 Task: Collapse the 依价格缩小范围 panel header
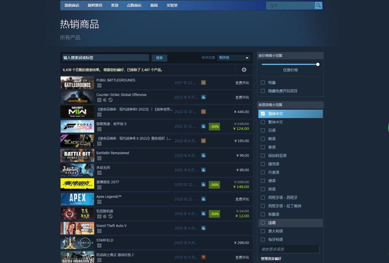tap(290, 55)
